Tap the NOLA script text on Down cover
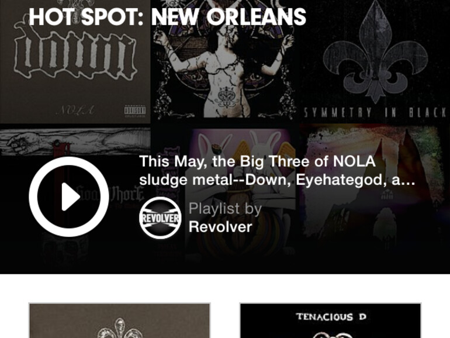Viewport: 450px width, 338px height. pos(75,110)
